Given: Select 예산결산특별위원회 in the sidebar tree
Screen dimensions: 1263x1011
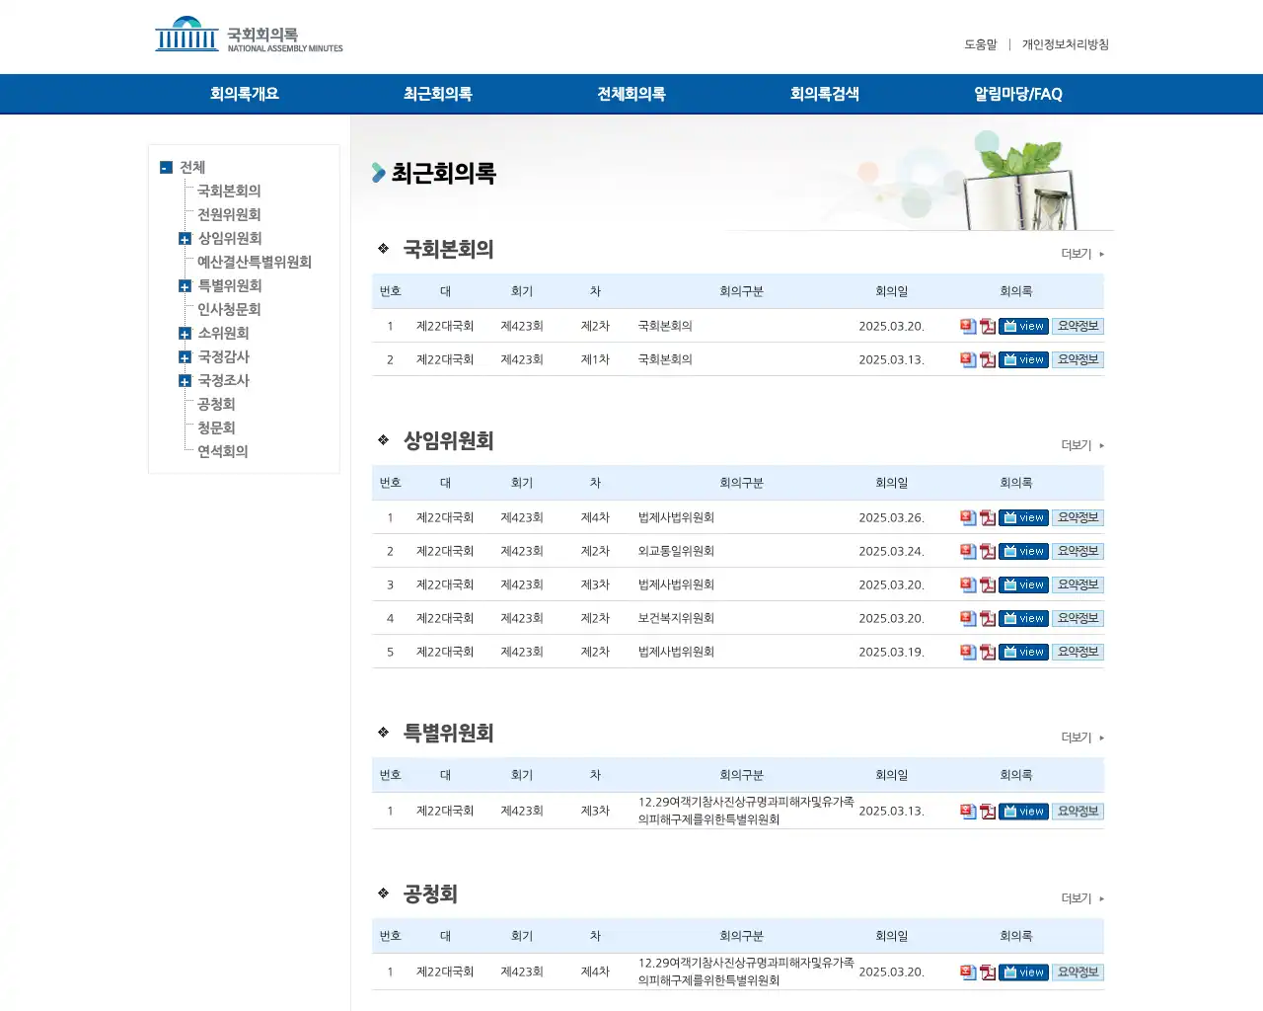Looking at the screenshot, I should [255, 262].
